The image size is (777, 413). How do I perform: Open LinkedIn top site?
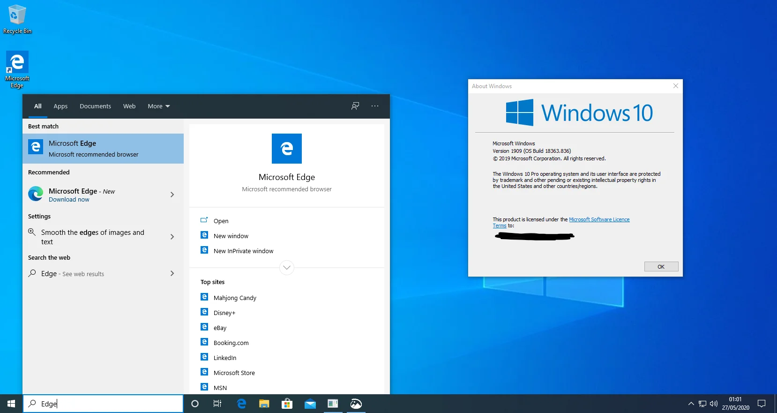pos(225,358)
